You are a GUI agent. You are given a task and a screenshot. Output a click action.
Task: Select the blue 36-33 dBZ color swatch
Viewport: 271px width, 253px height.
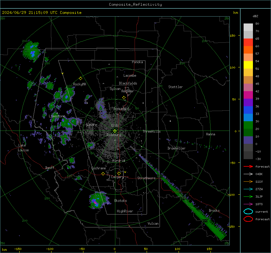coord(248,110)
